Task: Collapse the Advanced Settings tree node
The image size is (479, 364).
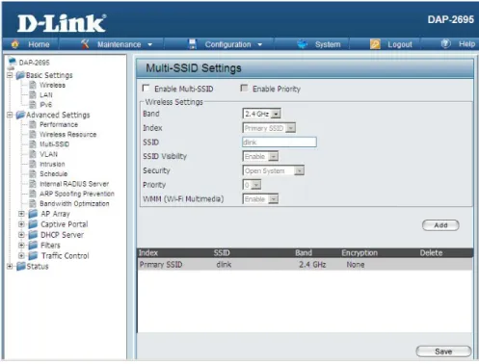Action: (10, 115)
